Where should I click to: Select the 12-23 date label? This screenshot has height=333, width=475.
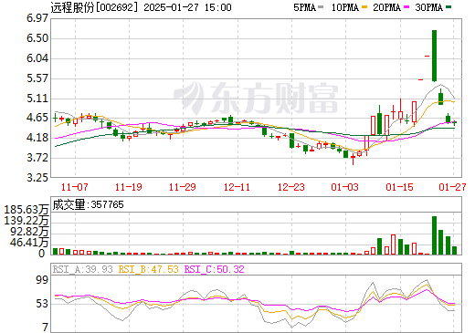pyautogui.click(x=291, y=187)
